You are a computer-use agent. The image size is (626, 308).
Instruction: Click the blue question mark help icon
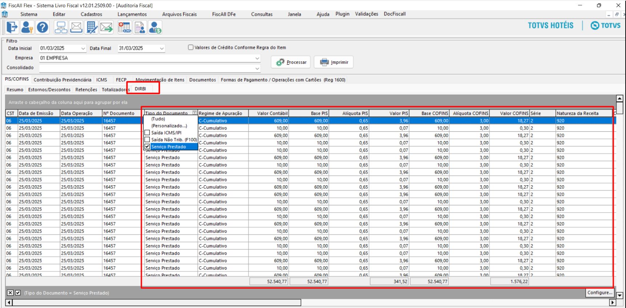click(43, 28)
